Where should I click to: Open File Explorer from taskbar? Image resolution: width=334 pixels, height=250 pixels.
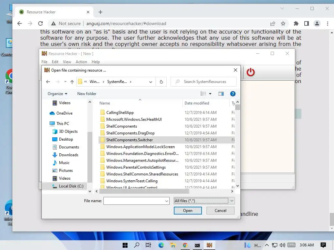(x=173, y=245)
